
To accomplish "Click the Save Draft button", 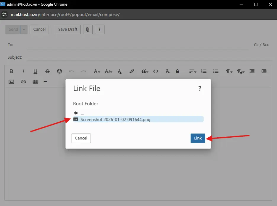I will pyautogui.click(x=68, y=29).
